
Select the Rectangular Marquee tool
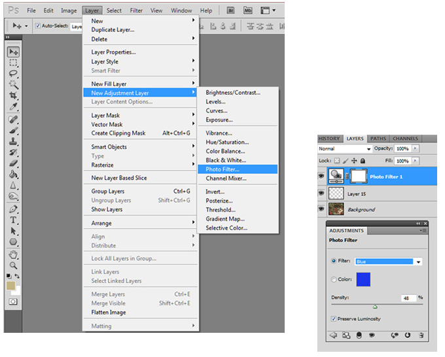point(13,63)
